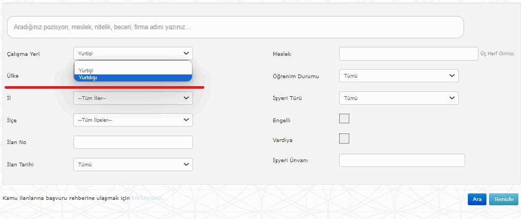Expand the Öğrenim Durumu dropdown
521x219 pixels.
(x=398, y=76)
